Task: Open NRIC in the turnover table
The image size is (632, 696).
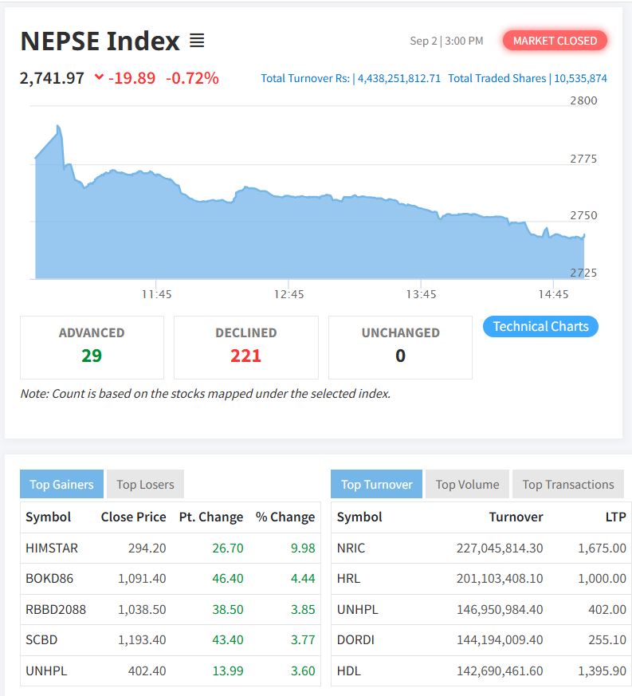Action: pyautogui.click(x=352, y=548)
